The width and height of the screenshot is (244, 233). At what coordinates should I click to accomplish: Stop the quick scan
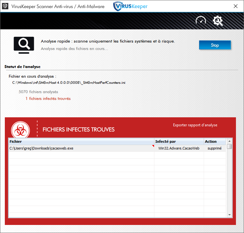(x=215, y=45)
